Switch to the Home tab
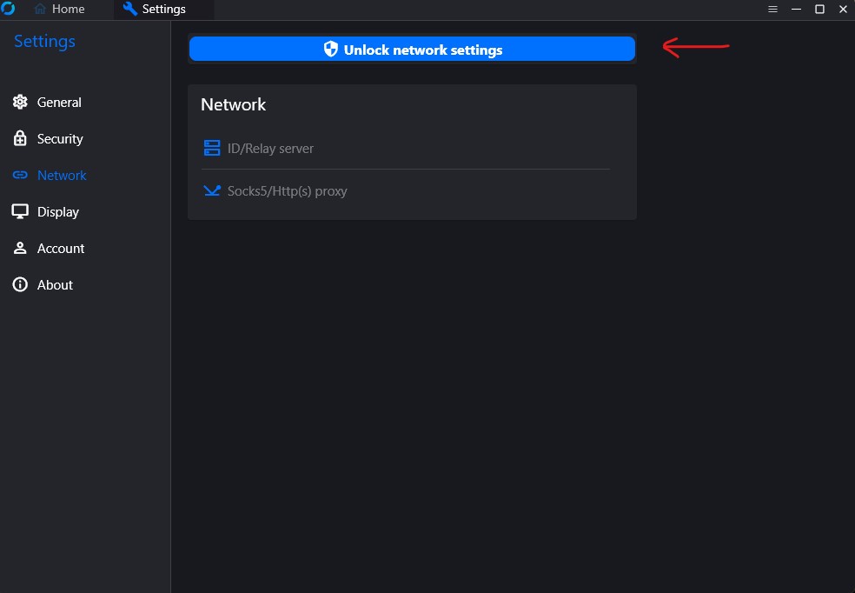 click(68, 10)
